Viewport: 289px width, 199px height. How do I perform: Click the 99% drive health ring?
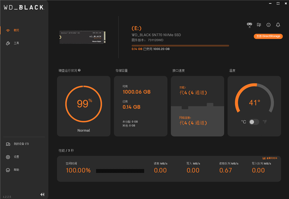(x=83, y=104)
